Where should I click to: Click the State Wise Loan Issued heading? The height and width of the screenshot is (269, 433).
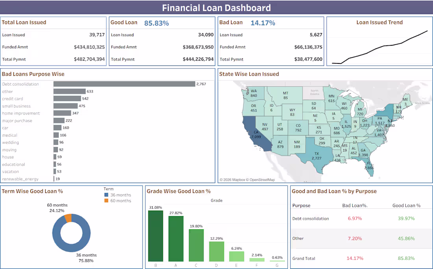249,74
